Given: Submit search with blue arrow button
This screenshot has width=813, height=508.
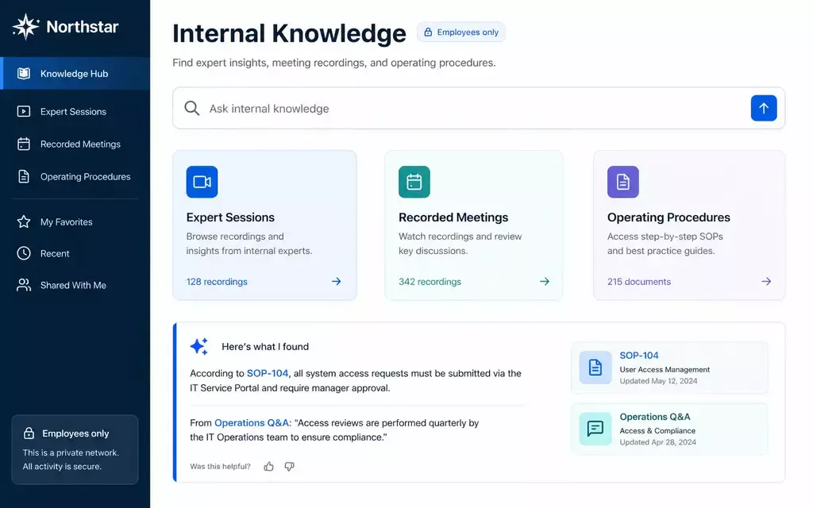Looking at the screenshot, I should (764, 108).
